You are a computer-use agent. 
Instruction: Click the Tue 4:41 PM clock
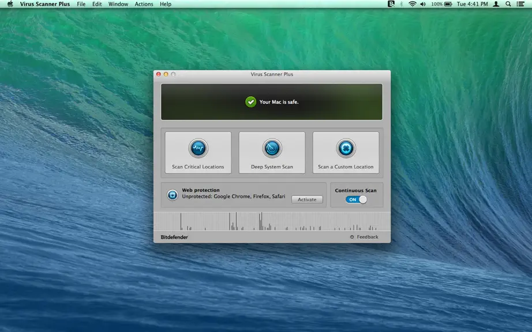click(x=472, y=4)
